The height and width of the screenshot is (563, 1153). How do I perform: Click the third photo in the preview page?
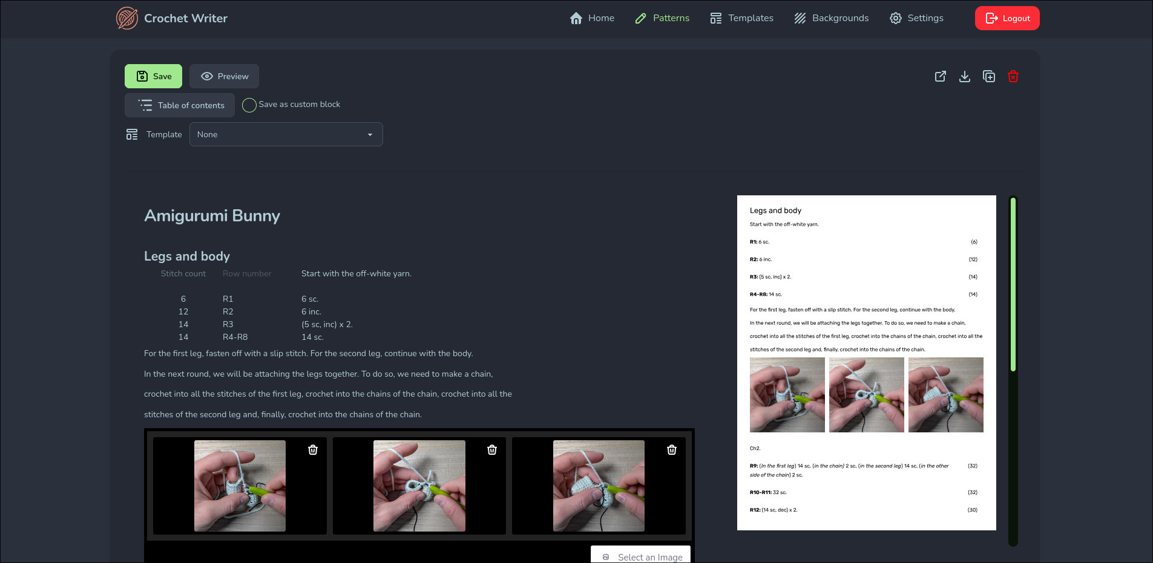click(946, 395)
